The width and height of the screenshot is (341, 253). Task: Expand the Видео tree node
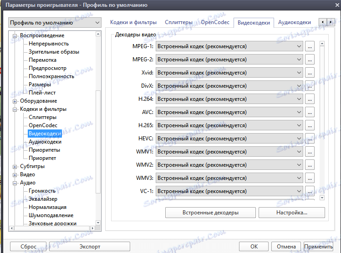point(15,175)
